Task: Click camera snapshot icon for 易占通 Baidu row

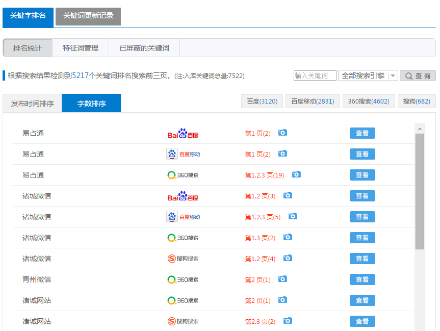Action: [x=282, y=133]
